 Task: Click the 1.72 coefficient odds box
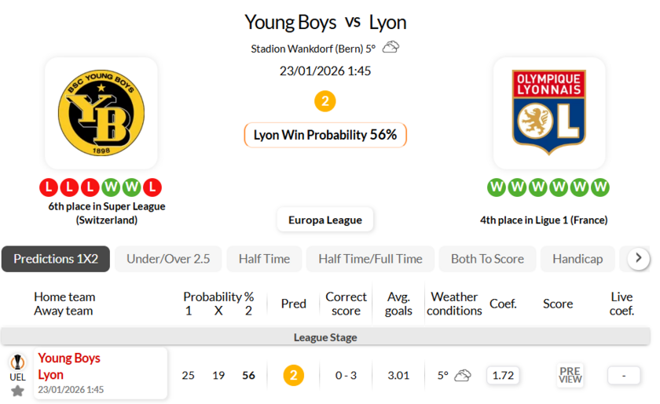[x=503, y=375]
